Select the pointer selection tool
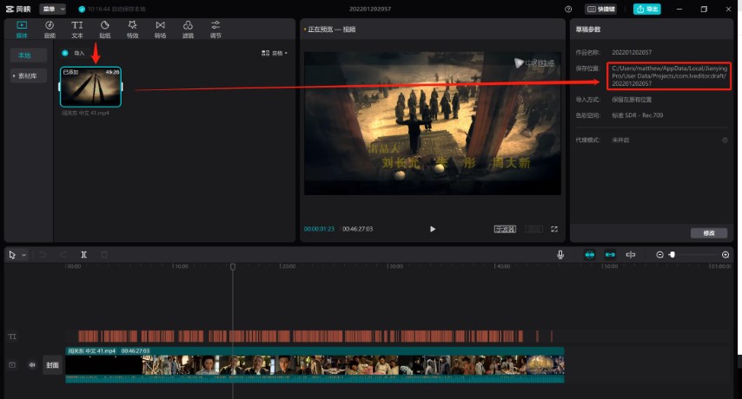This screenshot has height=399, width=742. tap(12, 255)
